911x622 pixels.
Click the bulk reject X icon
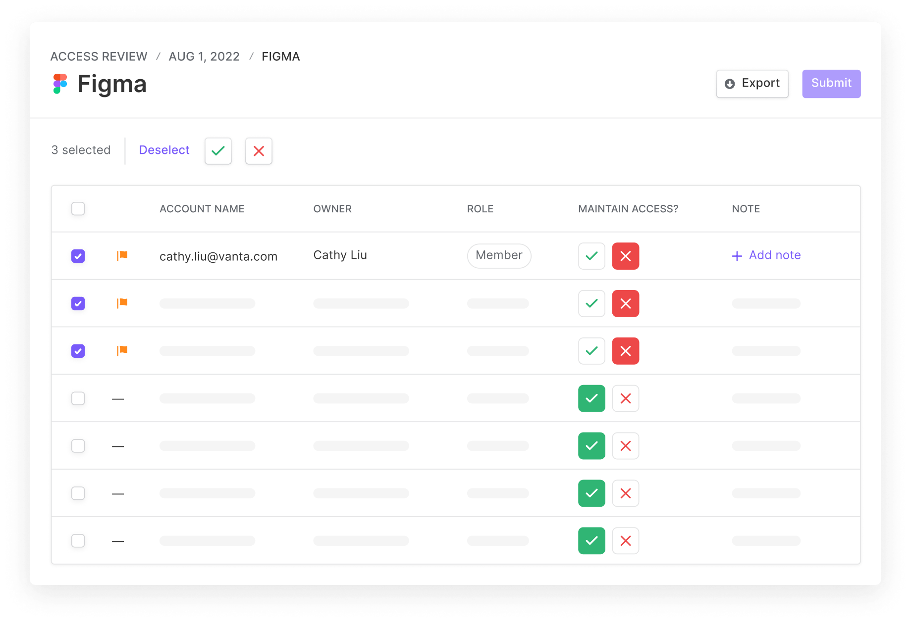[258, 151]
